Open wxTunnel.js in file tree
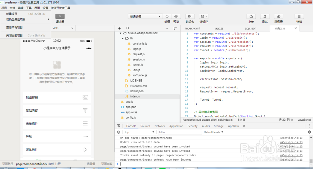The height and width of the screenshot is (169, 313). (x=140, y=75)
